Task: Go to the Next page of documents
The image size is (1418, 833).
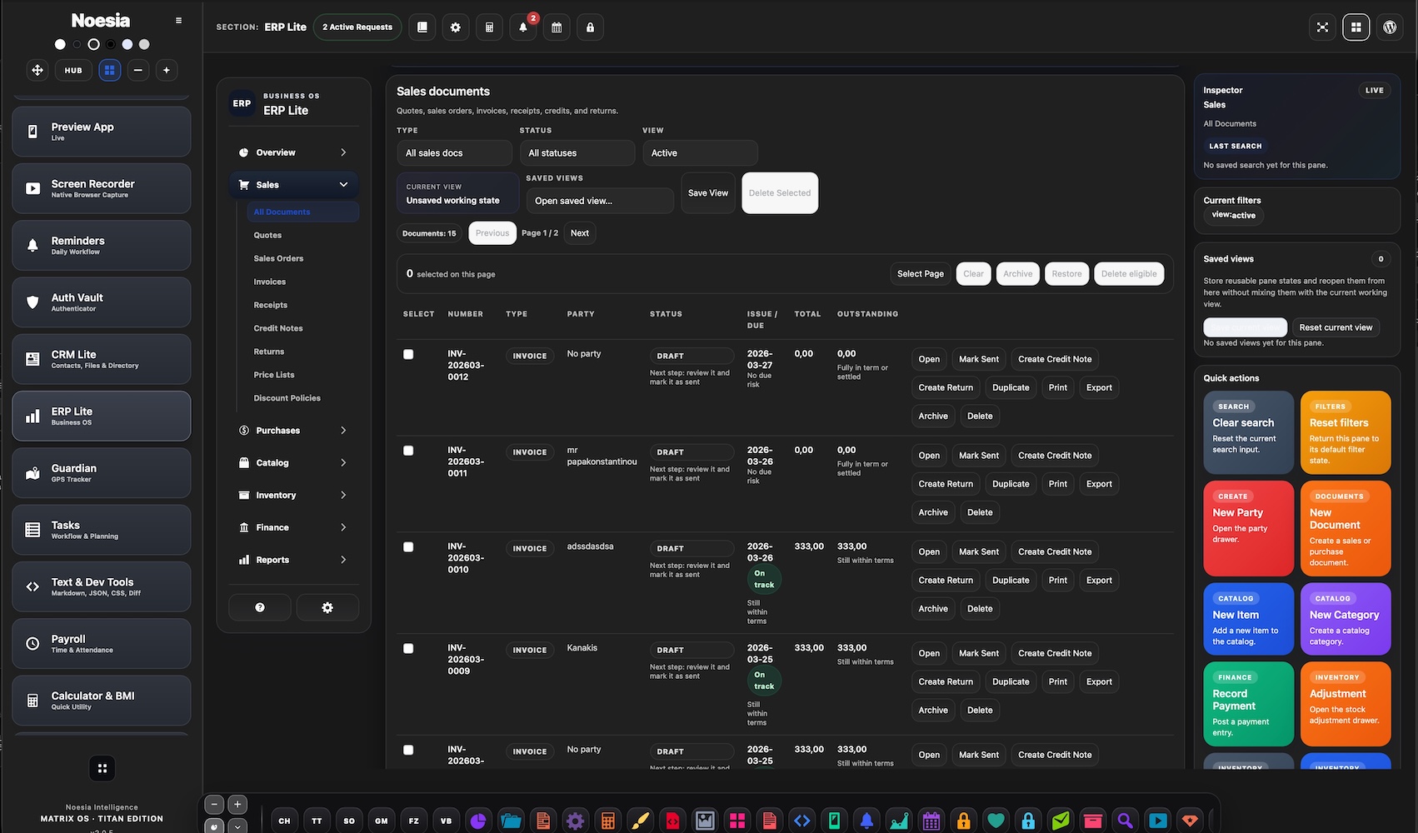Action: [580, 233]
